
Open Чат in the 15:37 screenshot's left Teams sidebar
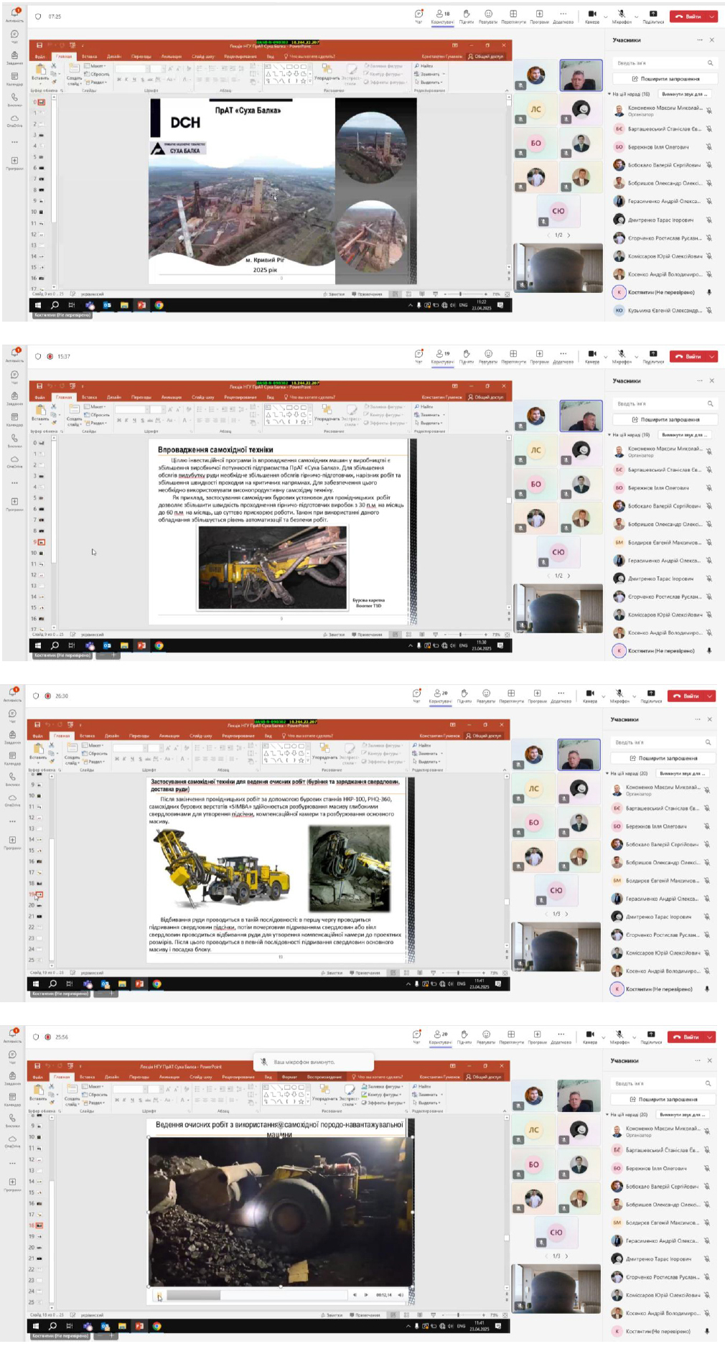[x=14, y=376]
